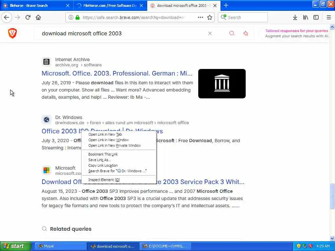Click the Related queries heading
This screenshot has width=335, height=251.
[x=71, y=229]
